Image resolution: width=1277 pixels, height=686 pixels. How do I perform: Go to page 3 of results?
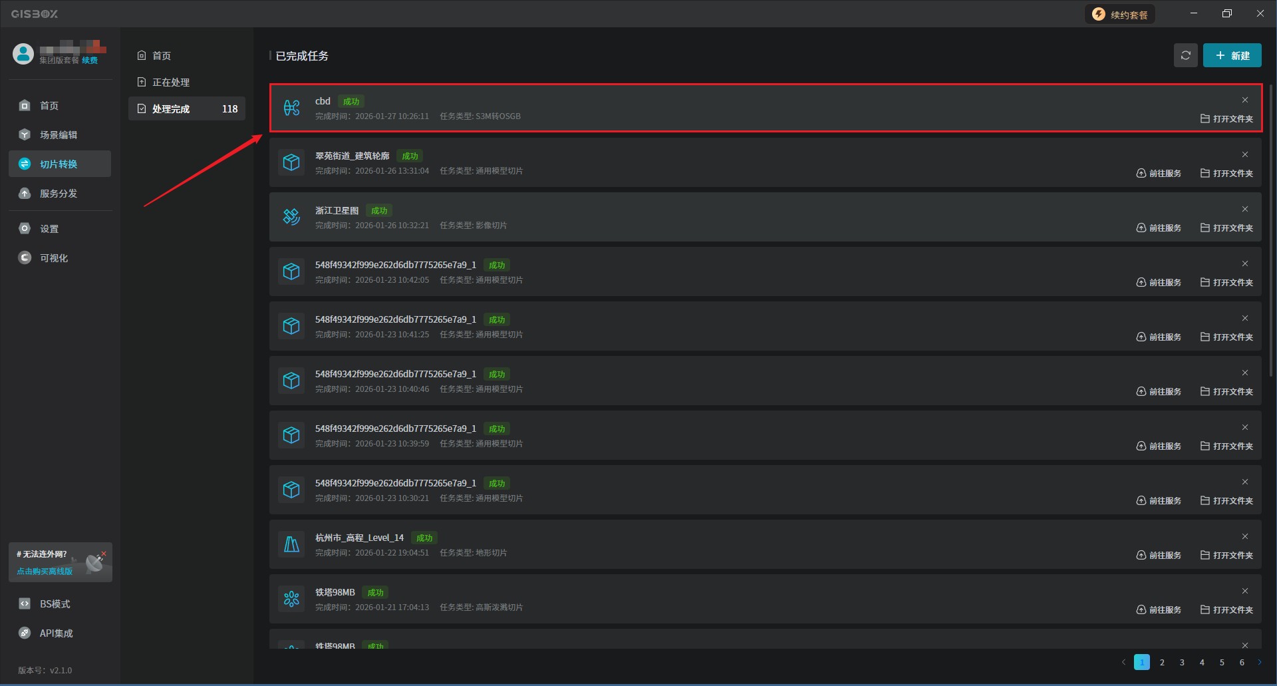tap(1182, 662)
